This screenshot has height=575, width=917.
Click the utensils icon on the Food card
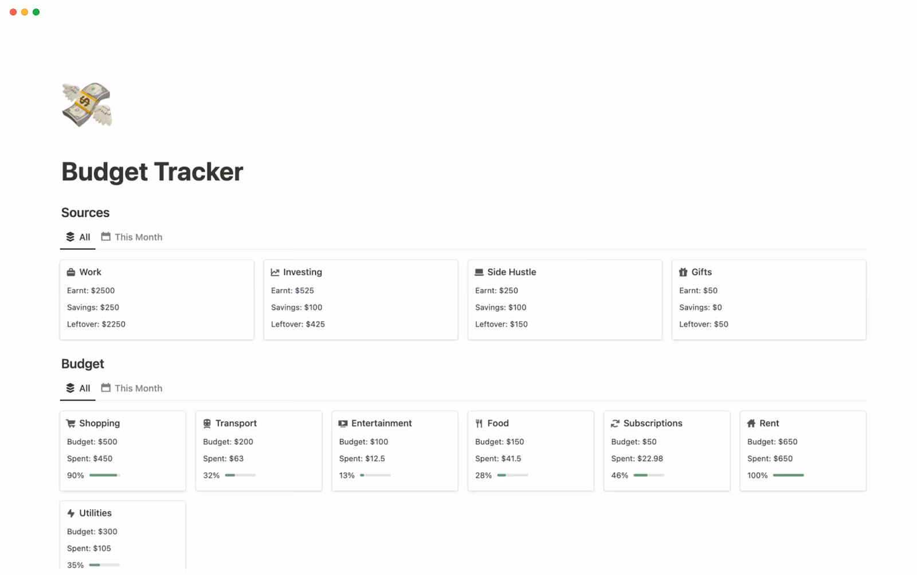[x=480, y=423]
